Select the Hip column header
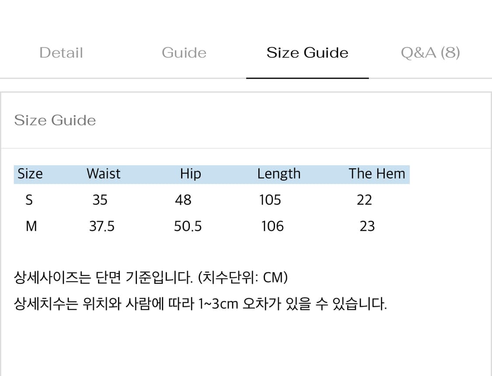 [x=190, y=174]
